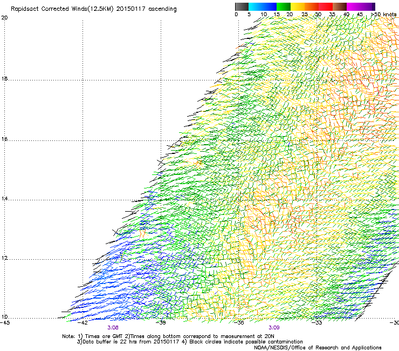This screenshot has width=399, height=351.
Task: Click the longitude label '-45' on the bottom axis
Action: (5, 323)
